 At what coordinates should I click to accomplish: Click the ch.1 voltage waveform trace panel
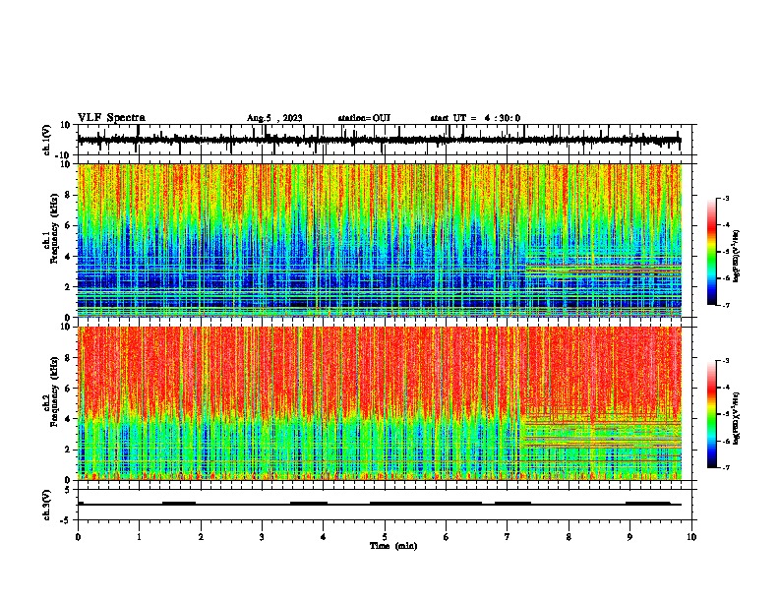coord(385,140)
